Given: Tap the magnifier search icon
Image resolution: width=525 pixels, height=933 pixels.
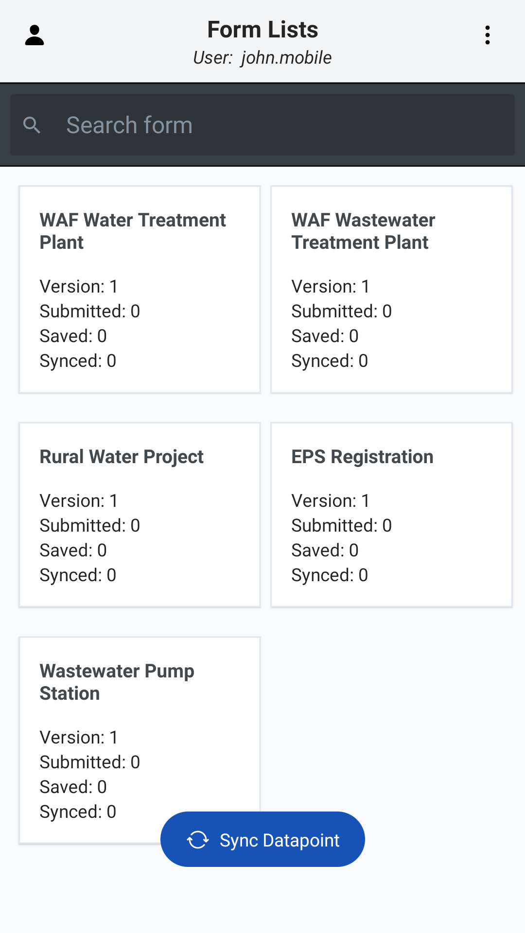Looking at the screenshot, I should pyautogui.click(x=32, y=125).
